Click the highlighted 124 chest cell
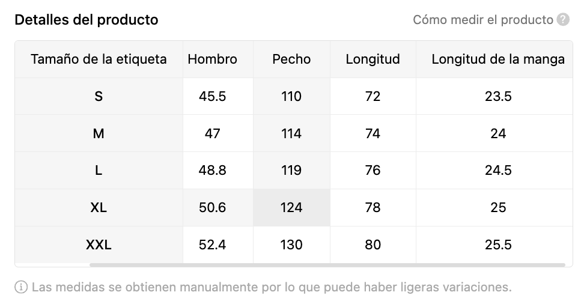This screenshot has height=304, width=584. tap(291, 207)
